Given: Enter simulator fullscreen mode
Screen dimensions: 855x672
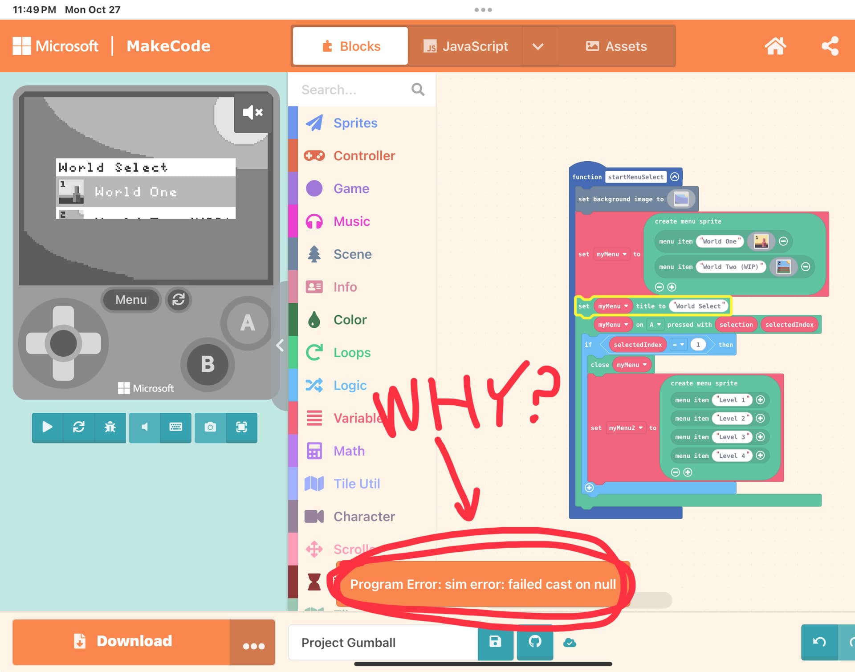Looking at the screenshot, I should coord(241,428).
